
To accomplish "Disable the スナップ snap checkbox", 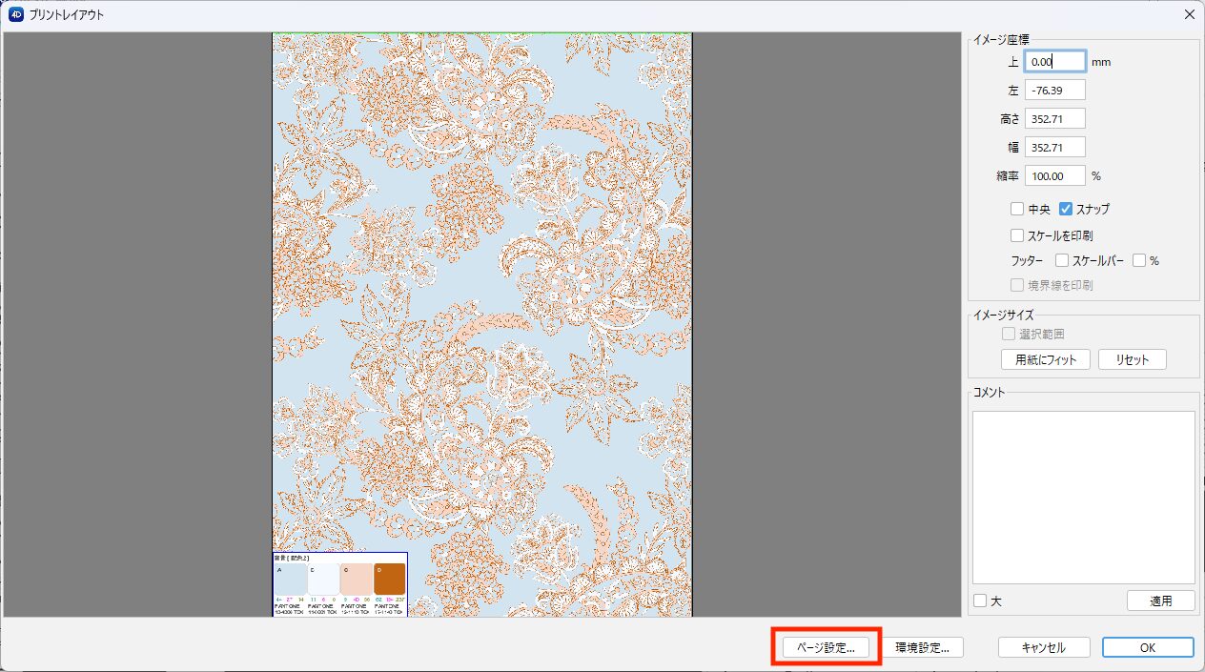I will (x=1067, y=209).
